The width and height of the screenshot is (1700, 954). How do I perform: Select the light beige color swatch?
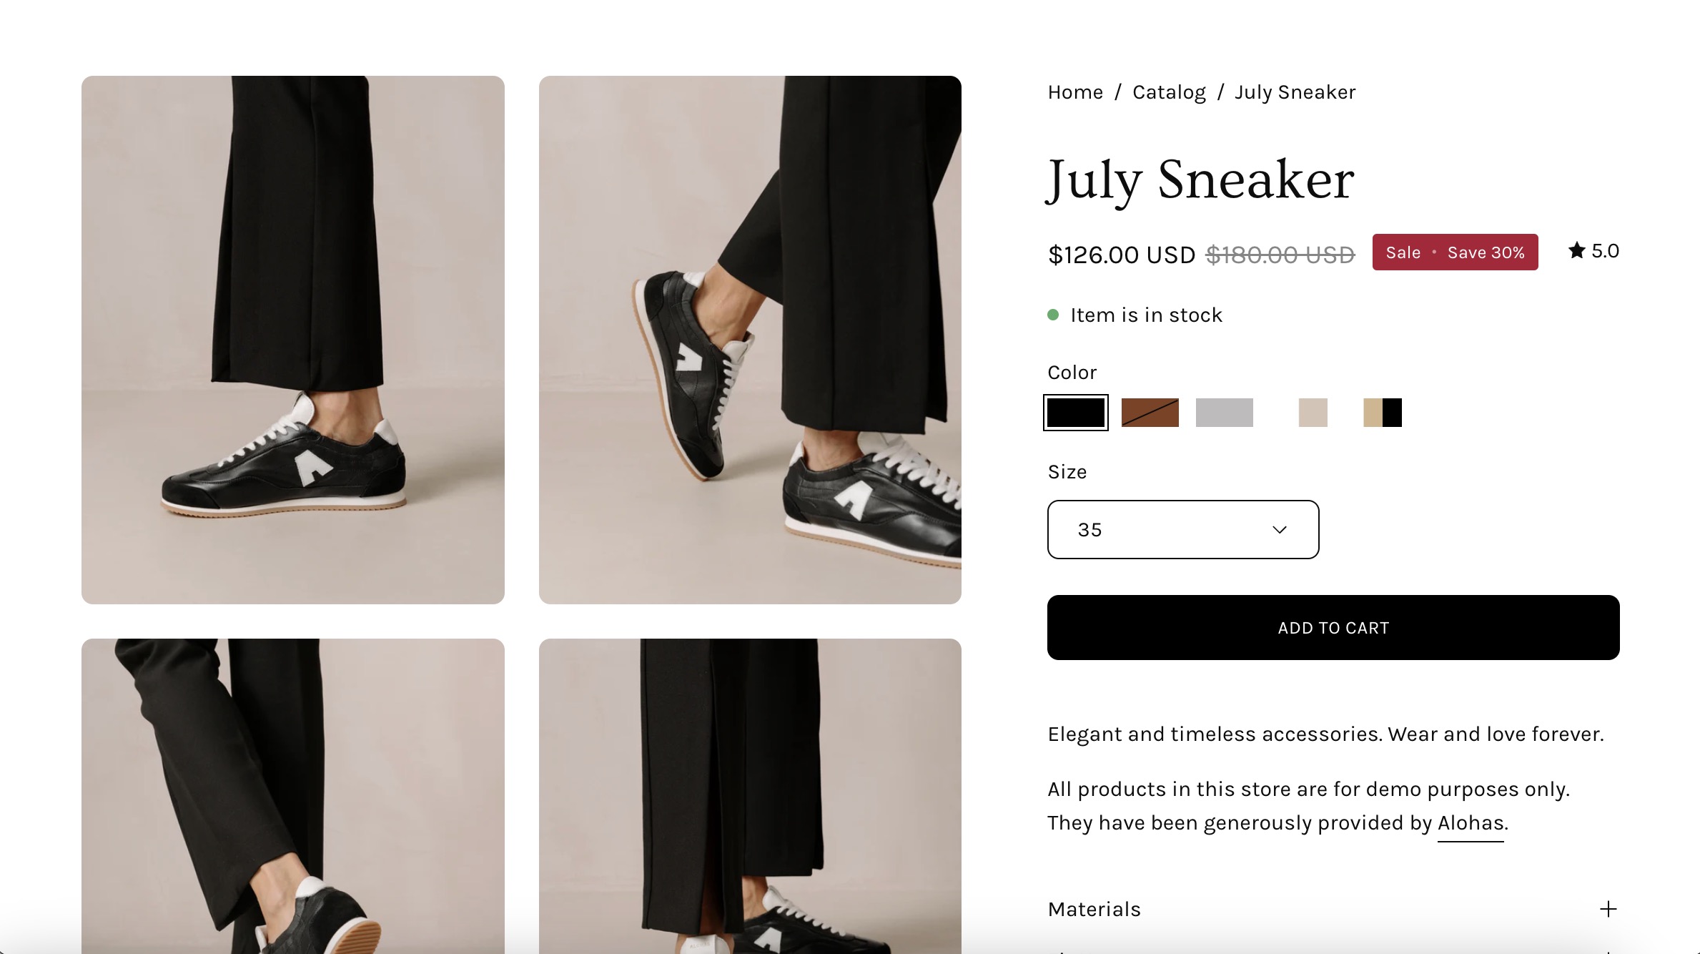[1313, 413]
